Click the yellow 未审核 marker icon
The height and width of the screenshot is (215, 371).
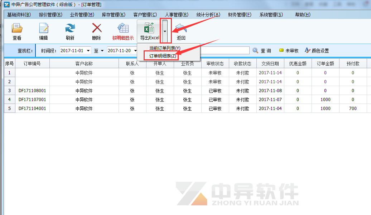click(x=281, y=50)
